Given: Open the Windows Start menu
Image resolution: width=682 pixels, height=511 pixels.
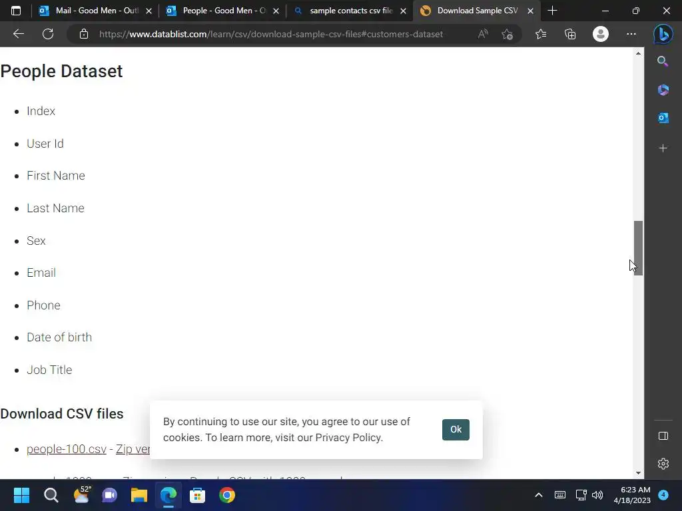Looking at the screenshot, I should click(21, 495).
